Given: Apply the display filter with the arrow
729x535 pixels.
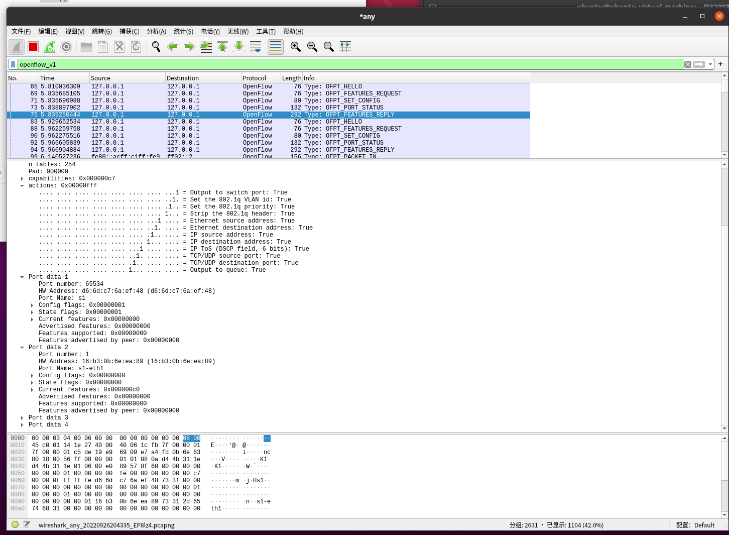Looking at the screenshot, I should 699,64.
